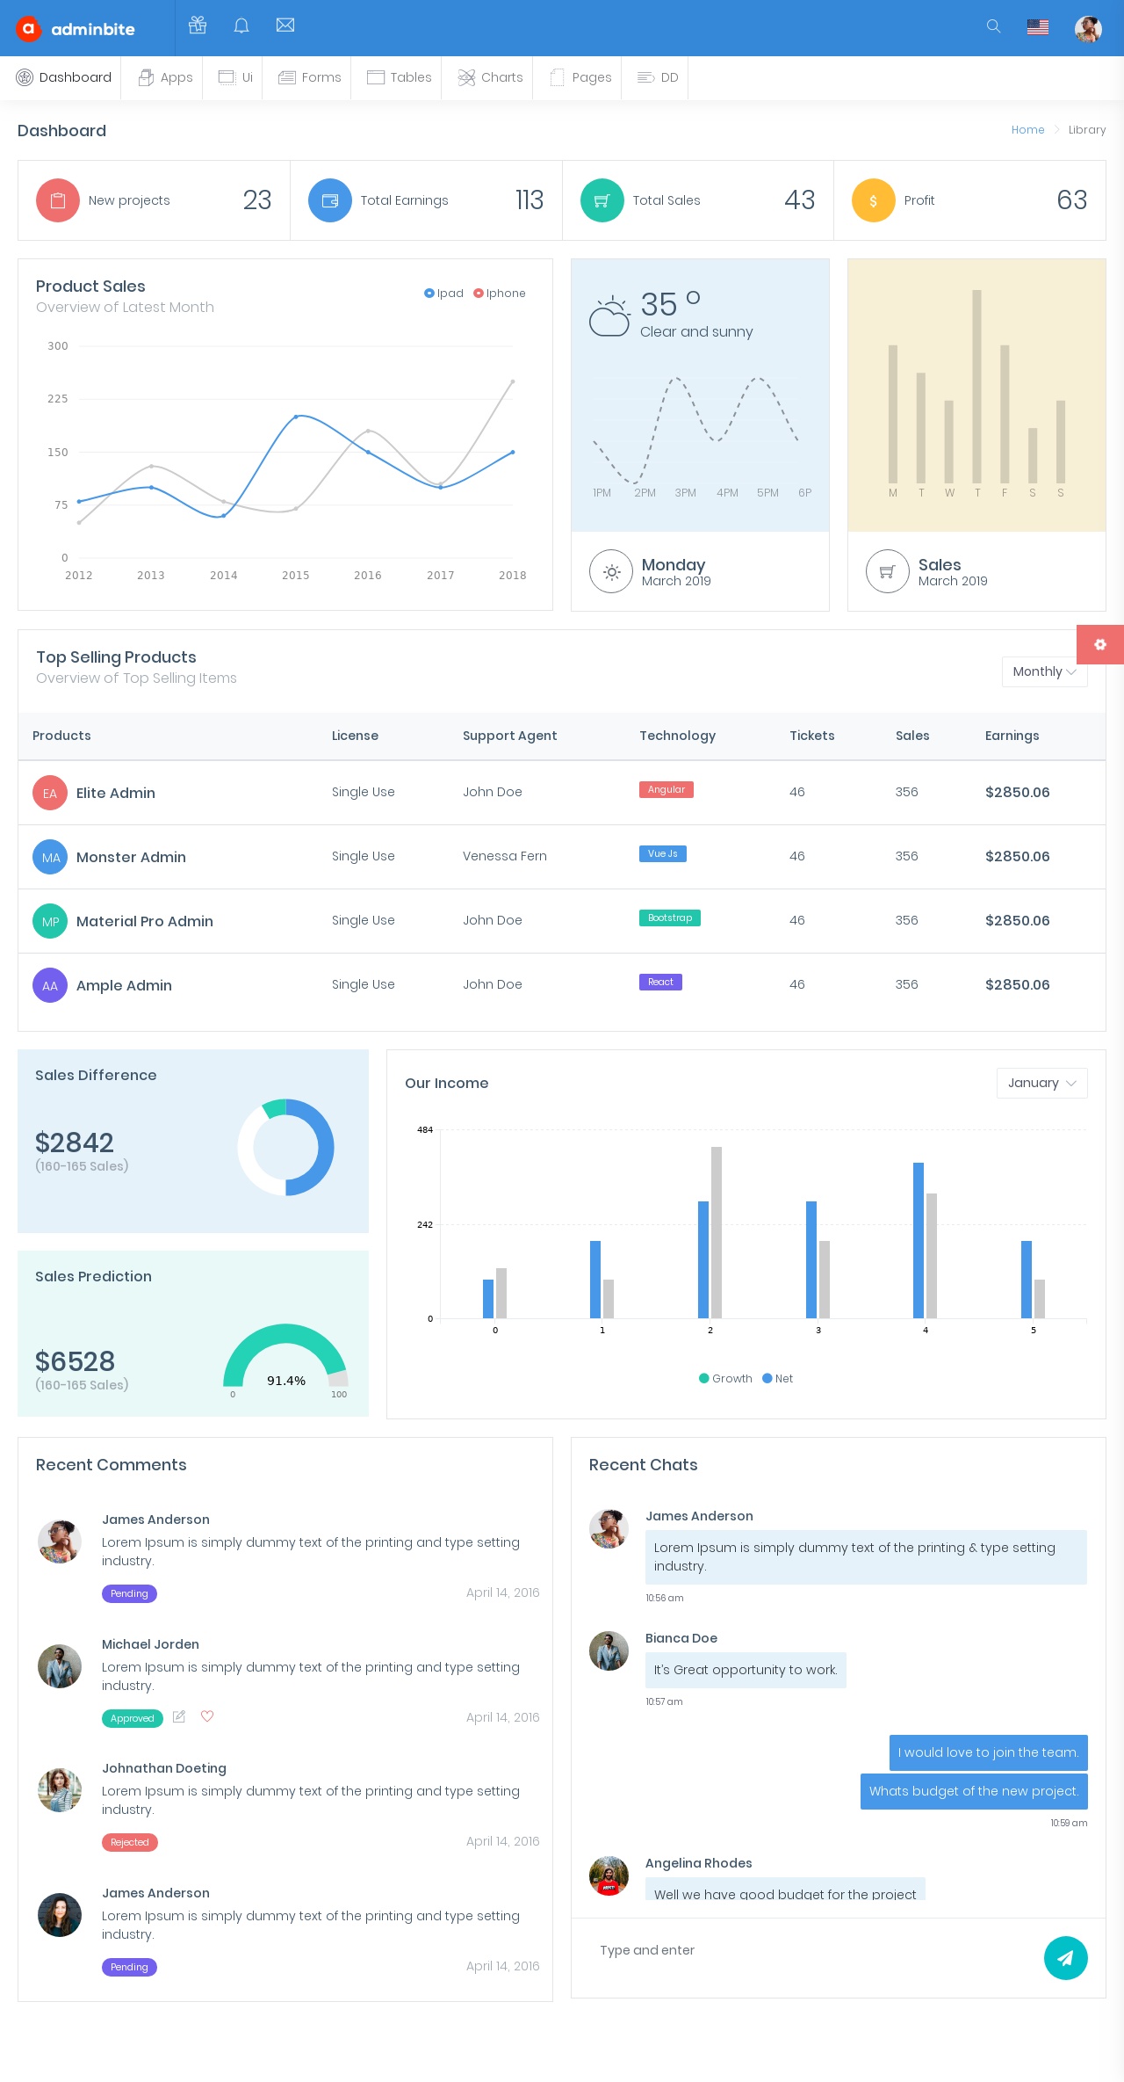1124x2082 pixels.
Task: Click the search magnifier icon
Action: 993,26
